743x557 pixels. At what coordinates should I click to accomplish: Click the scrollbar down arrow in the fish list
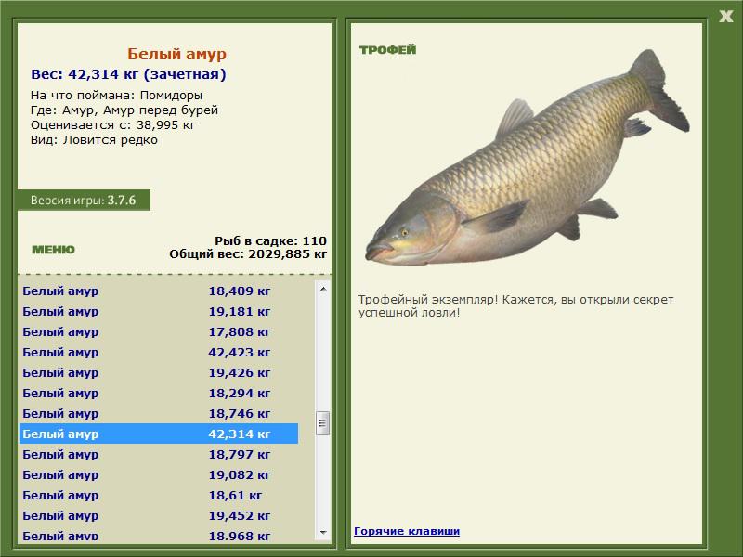point(323,533)
